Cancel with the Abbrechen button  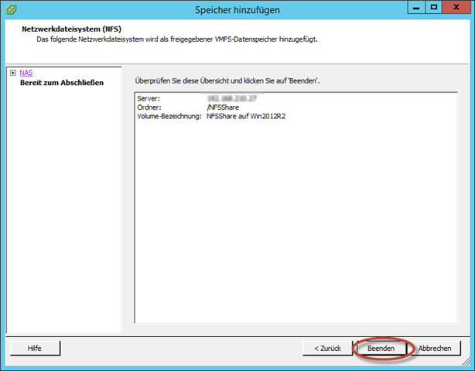[435, 349]
